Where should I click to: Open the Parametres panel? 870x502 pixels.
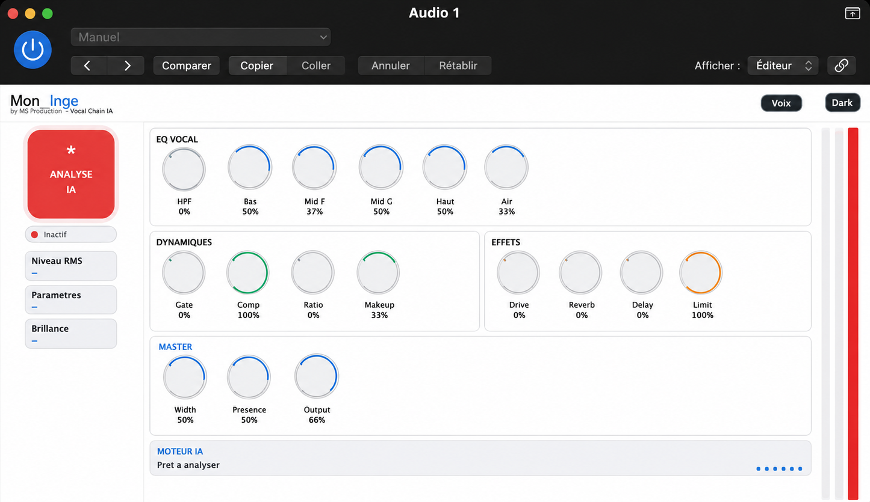pos(71,299)
